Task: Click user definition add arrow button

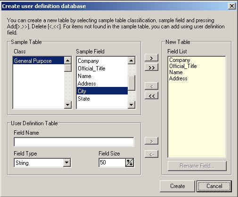Action: click(151, 141)
